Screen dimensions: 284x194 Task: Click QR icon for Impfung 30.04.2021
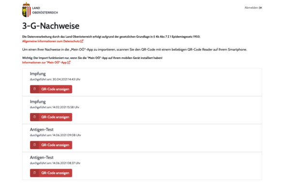34,89
